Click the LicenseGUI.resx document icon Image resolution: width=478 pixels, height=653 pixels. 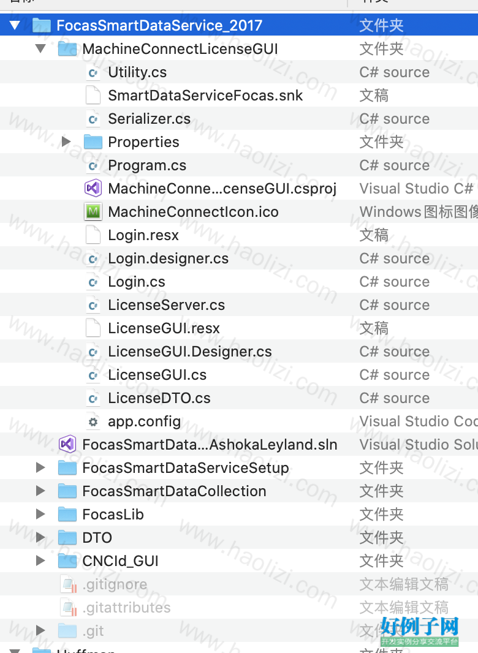click(x=93, y=328)
